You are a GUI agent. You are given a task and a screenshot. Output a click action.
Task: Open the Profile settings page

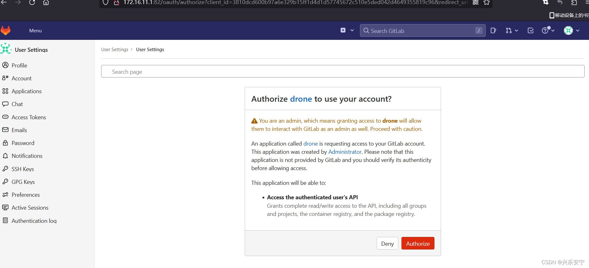(19, 65)
